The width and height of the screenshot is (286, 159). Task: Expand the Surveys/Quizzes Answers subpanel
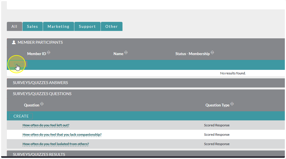click(x=40, y=83)
